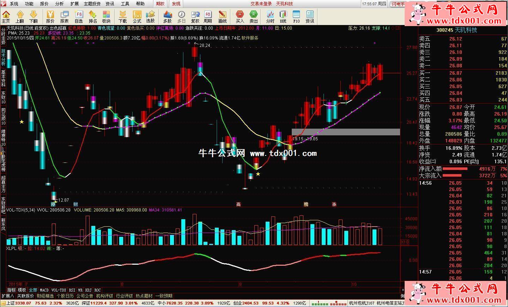508x307 pixels.
Task: Open the 选股 stock picker icon
Action: (x=151, y=16)
